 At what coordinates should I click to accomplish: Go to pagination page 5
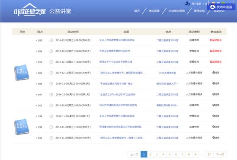170,154
